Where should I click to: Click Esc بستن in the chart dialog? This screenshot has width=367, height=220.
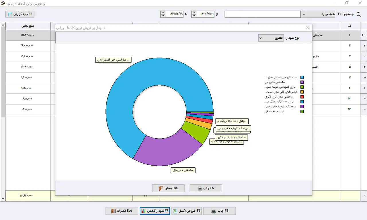click(x=168, y=188)
